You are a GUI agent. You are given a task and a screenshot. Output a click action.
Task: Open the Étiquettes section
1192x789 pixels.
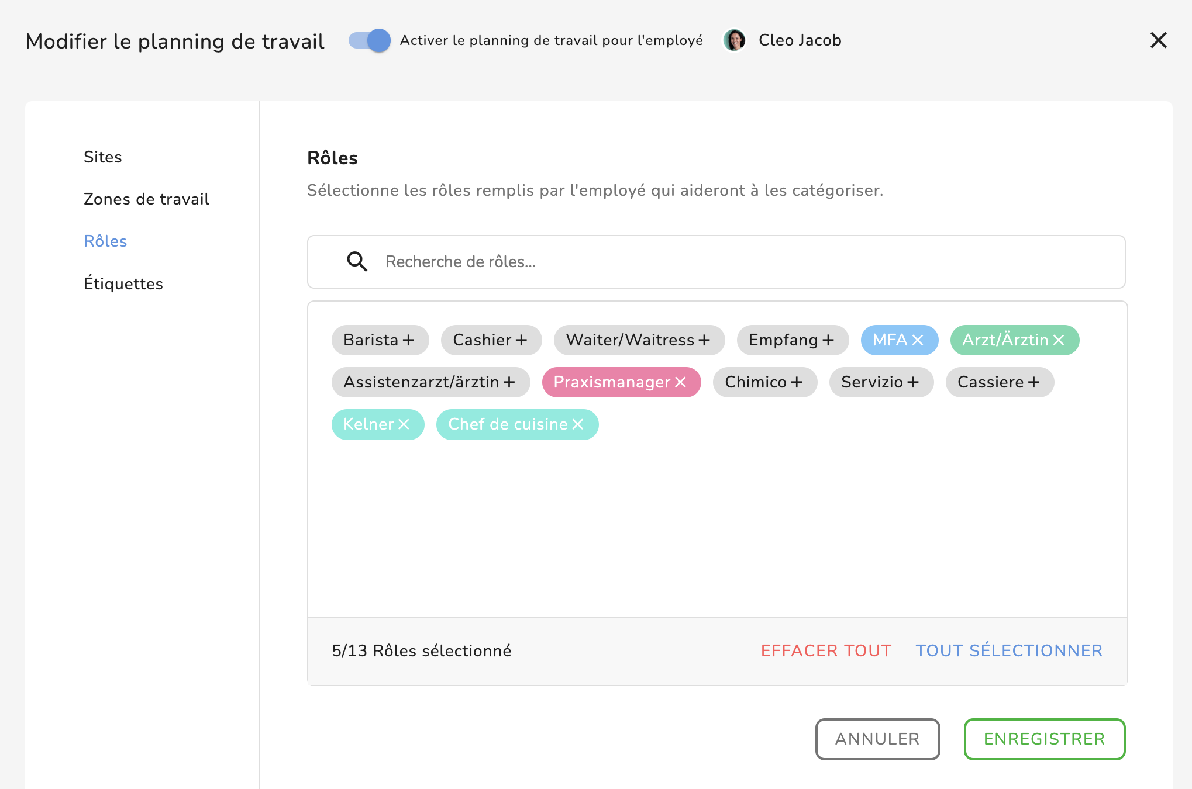click(123, 283)
